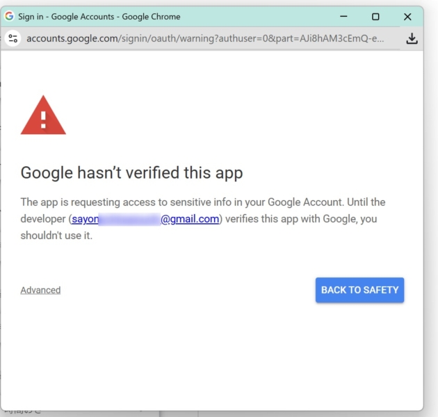The width and height of the screenshot is (438, 417).
Task: Click the "Google Chrome" text in the title bar
Action: click(x=150, y=16)
